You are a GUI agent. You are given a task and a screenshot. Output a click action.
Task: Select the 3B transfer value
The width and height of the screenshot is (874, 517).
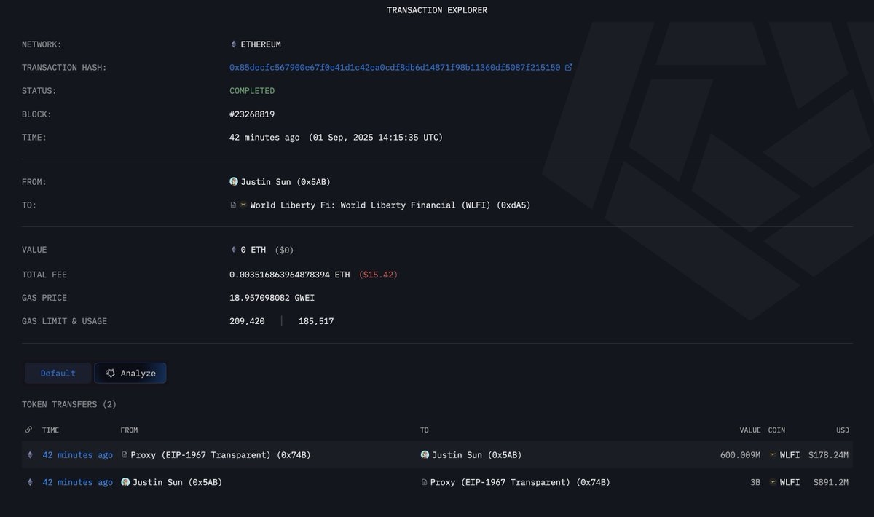coord(755,482)
